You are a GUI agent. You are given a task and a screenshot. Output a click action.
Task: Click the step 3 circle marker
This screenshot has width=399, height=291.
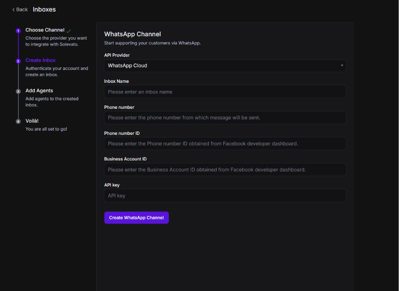[x=18, y=91]
